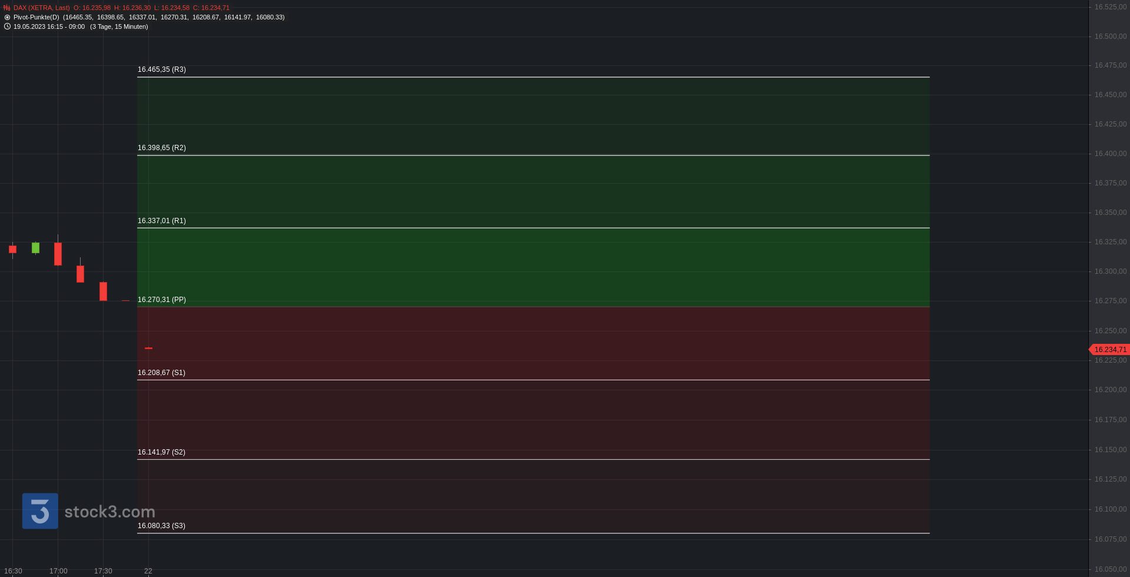Select the Pivot-Punkte(D) legend label

(x=36, y=18)
